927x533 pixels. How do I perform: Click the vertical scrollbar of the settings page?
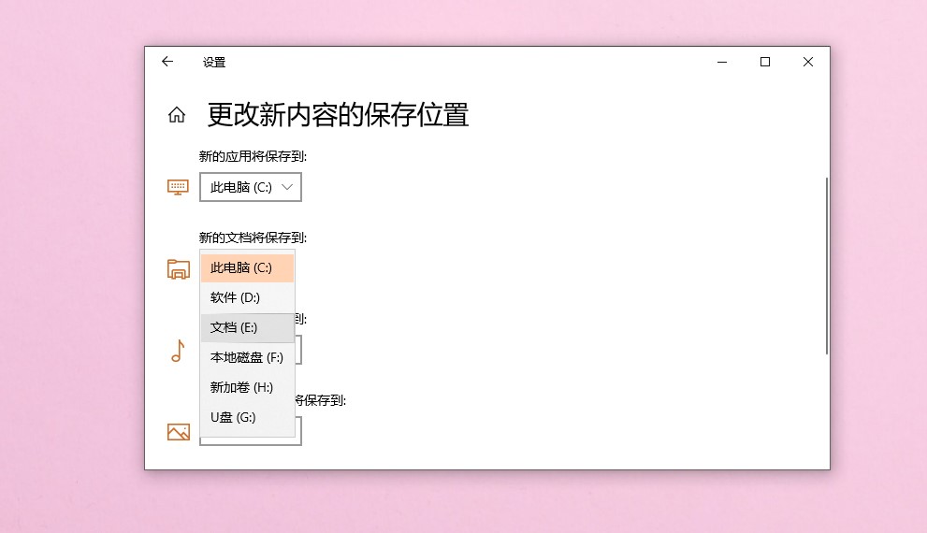[x=827, y=266]
